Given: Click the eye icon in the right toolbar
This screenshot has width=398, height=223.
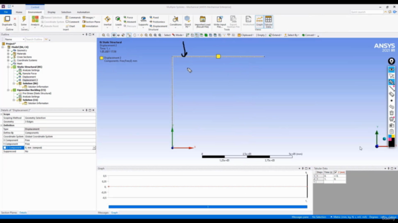Looking at the screenshot, I should pyautogui.click(x=391, y=69).
